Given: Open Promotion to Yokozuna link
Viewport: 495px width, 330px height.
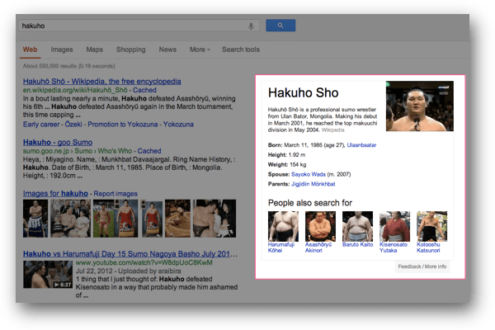Looking at the screenshot, I should [122, 125].
